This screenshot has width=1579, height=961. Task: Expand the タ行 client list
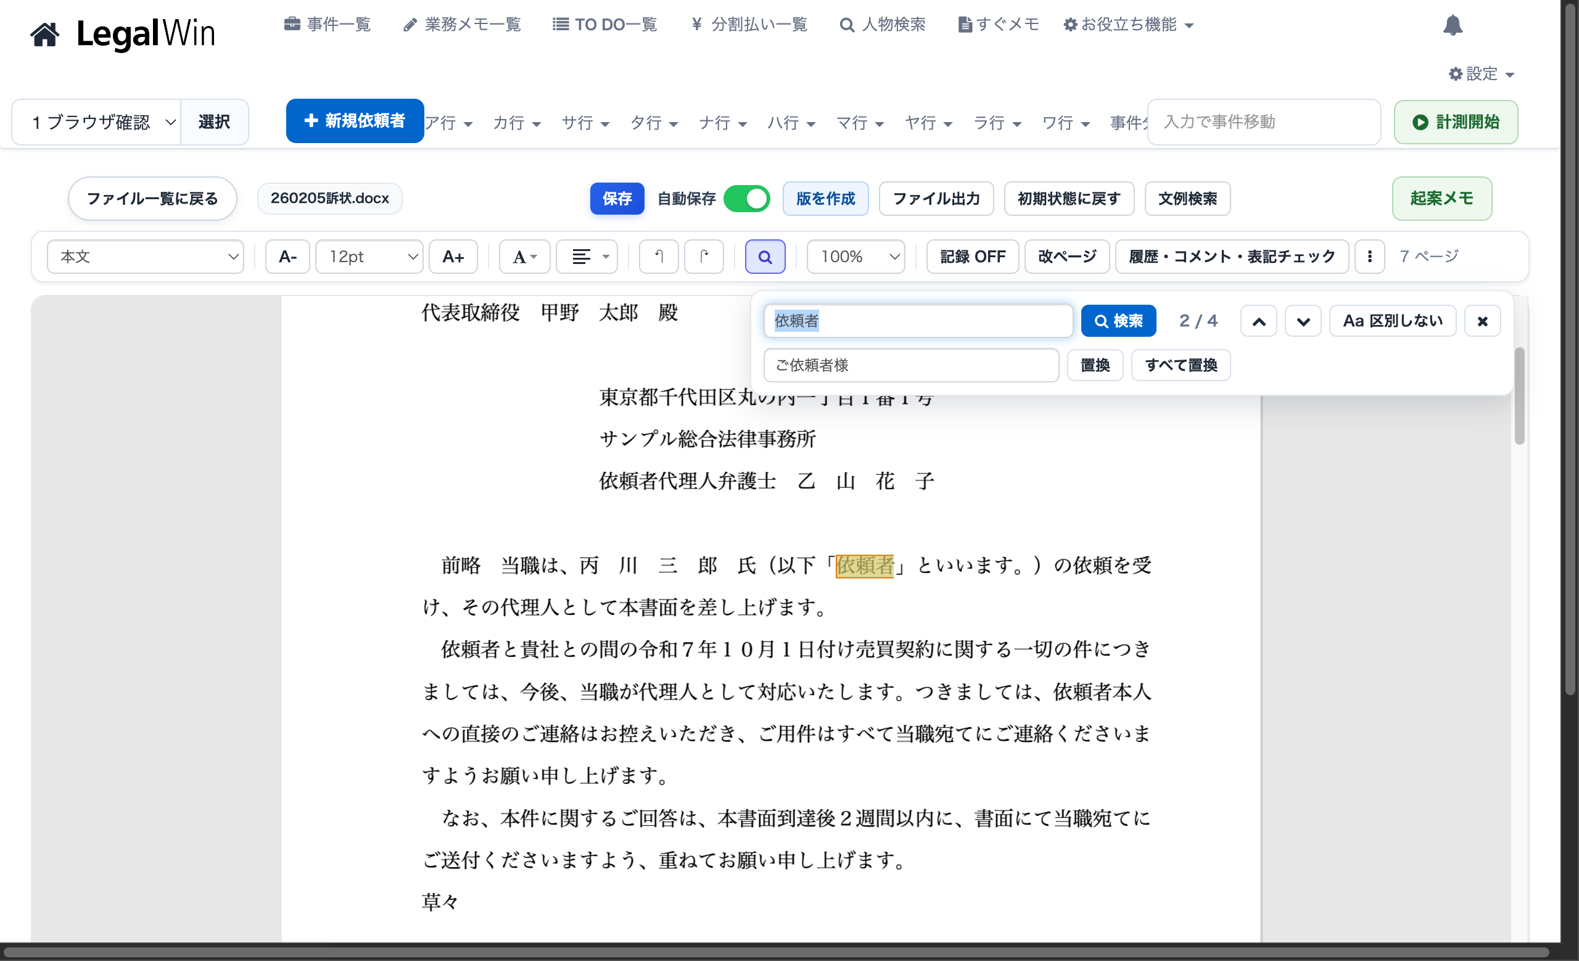coord(654,122)
